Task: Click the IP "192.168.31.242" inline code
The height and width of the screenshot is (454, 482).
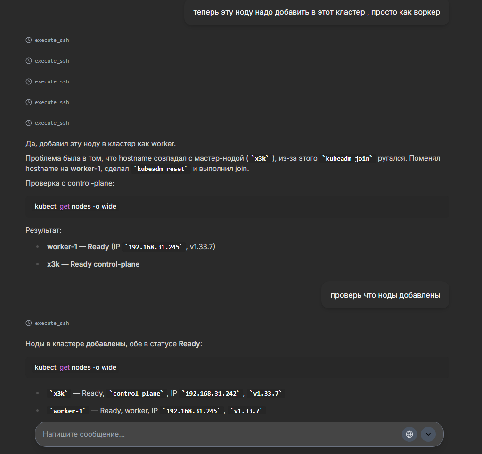Action: (x=211, y=393)
